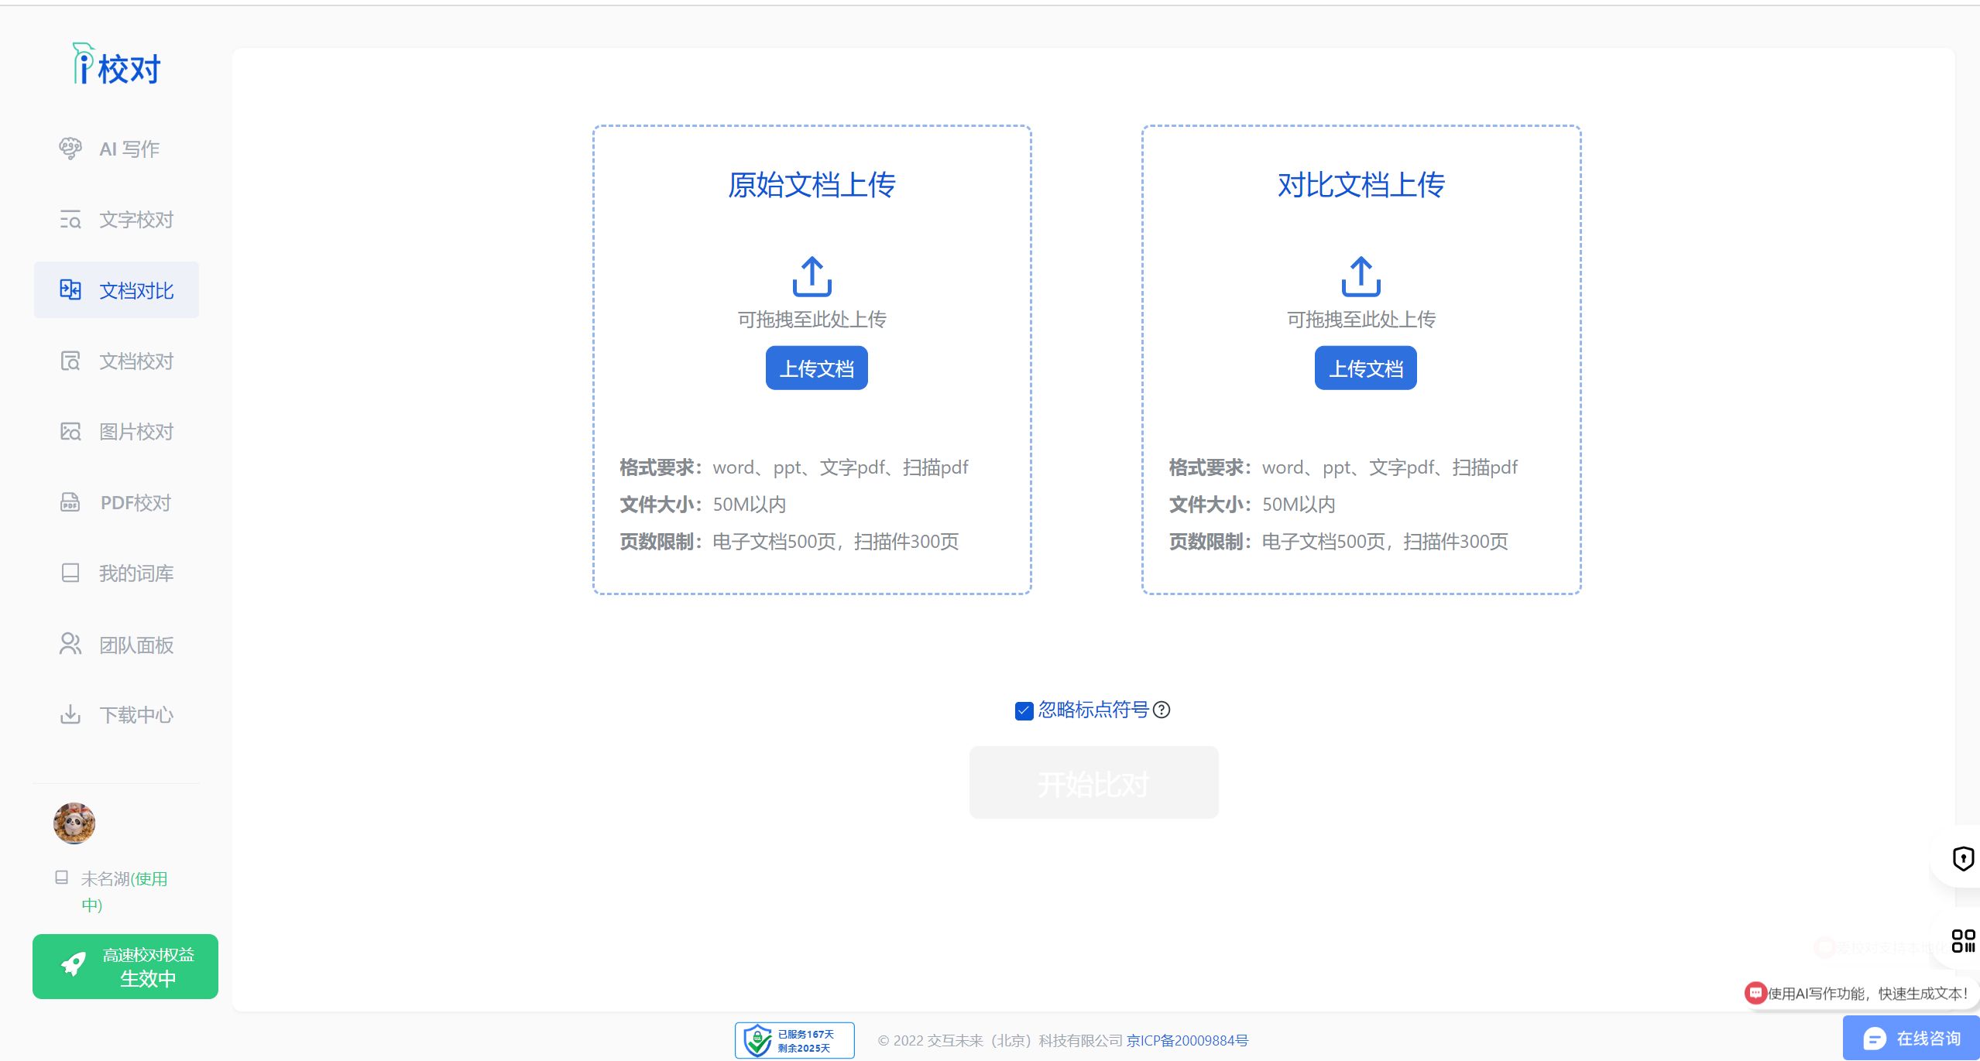The image size is (1980, 1061).
Task: Open 在线咨询 chat button
Action: coord(1911,1039)
